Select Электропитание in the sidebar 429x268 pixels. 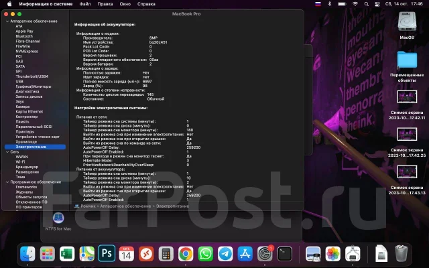35,147
